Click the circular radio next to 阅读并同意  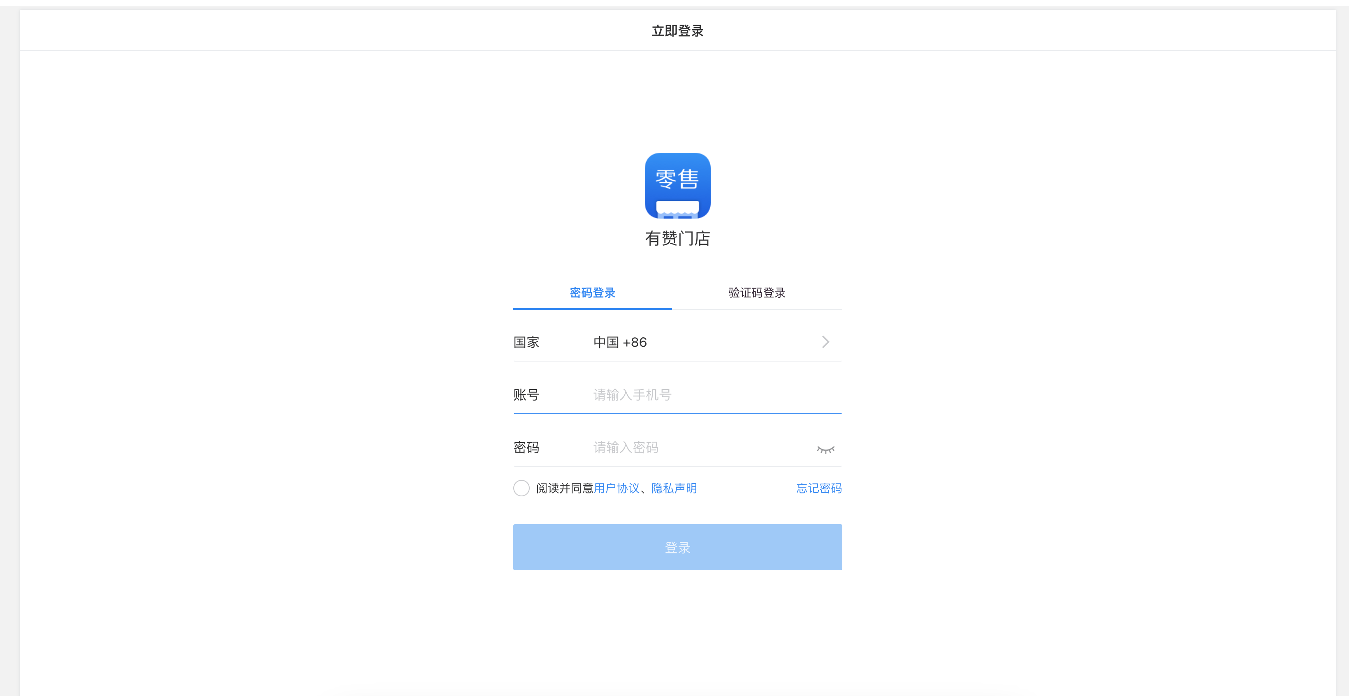(x=521, y=488)
